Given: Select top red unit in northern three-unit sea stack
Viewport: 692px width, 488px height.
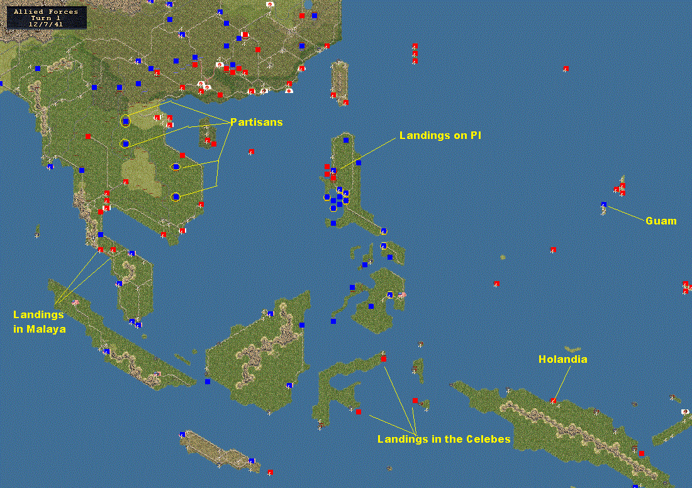Looking at the screenshot, I should [415, 46].
